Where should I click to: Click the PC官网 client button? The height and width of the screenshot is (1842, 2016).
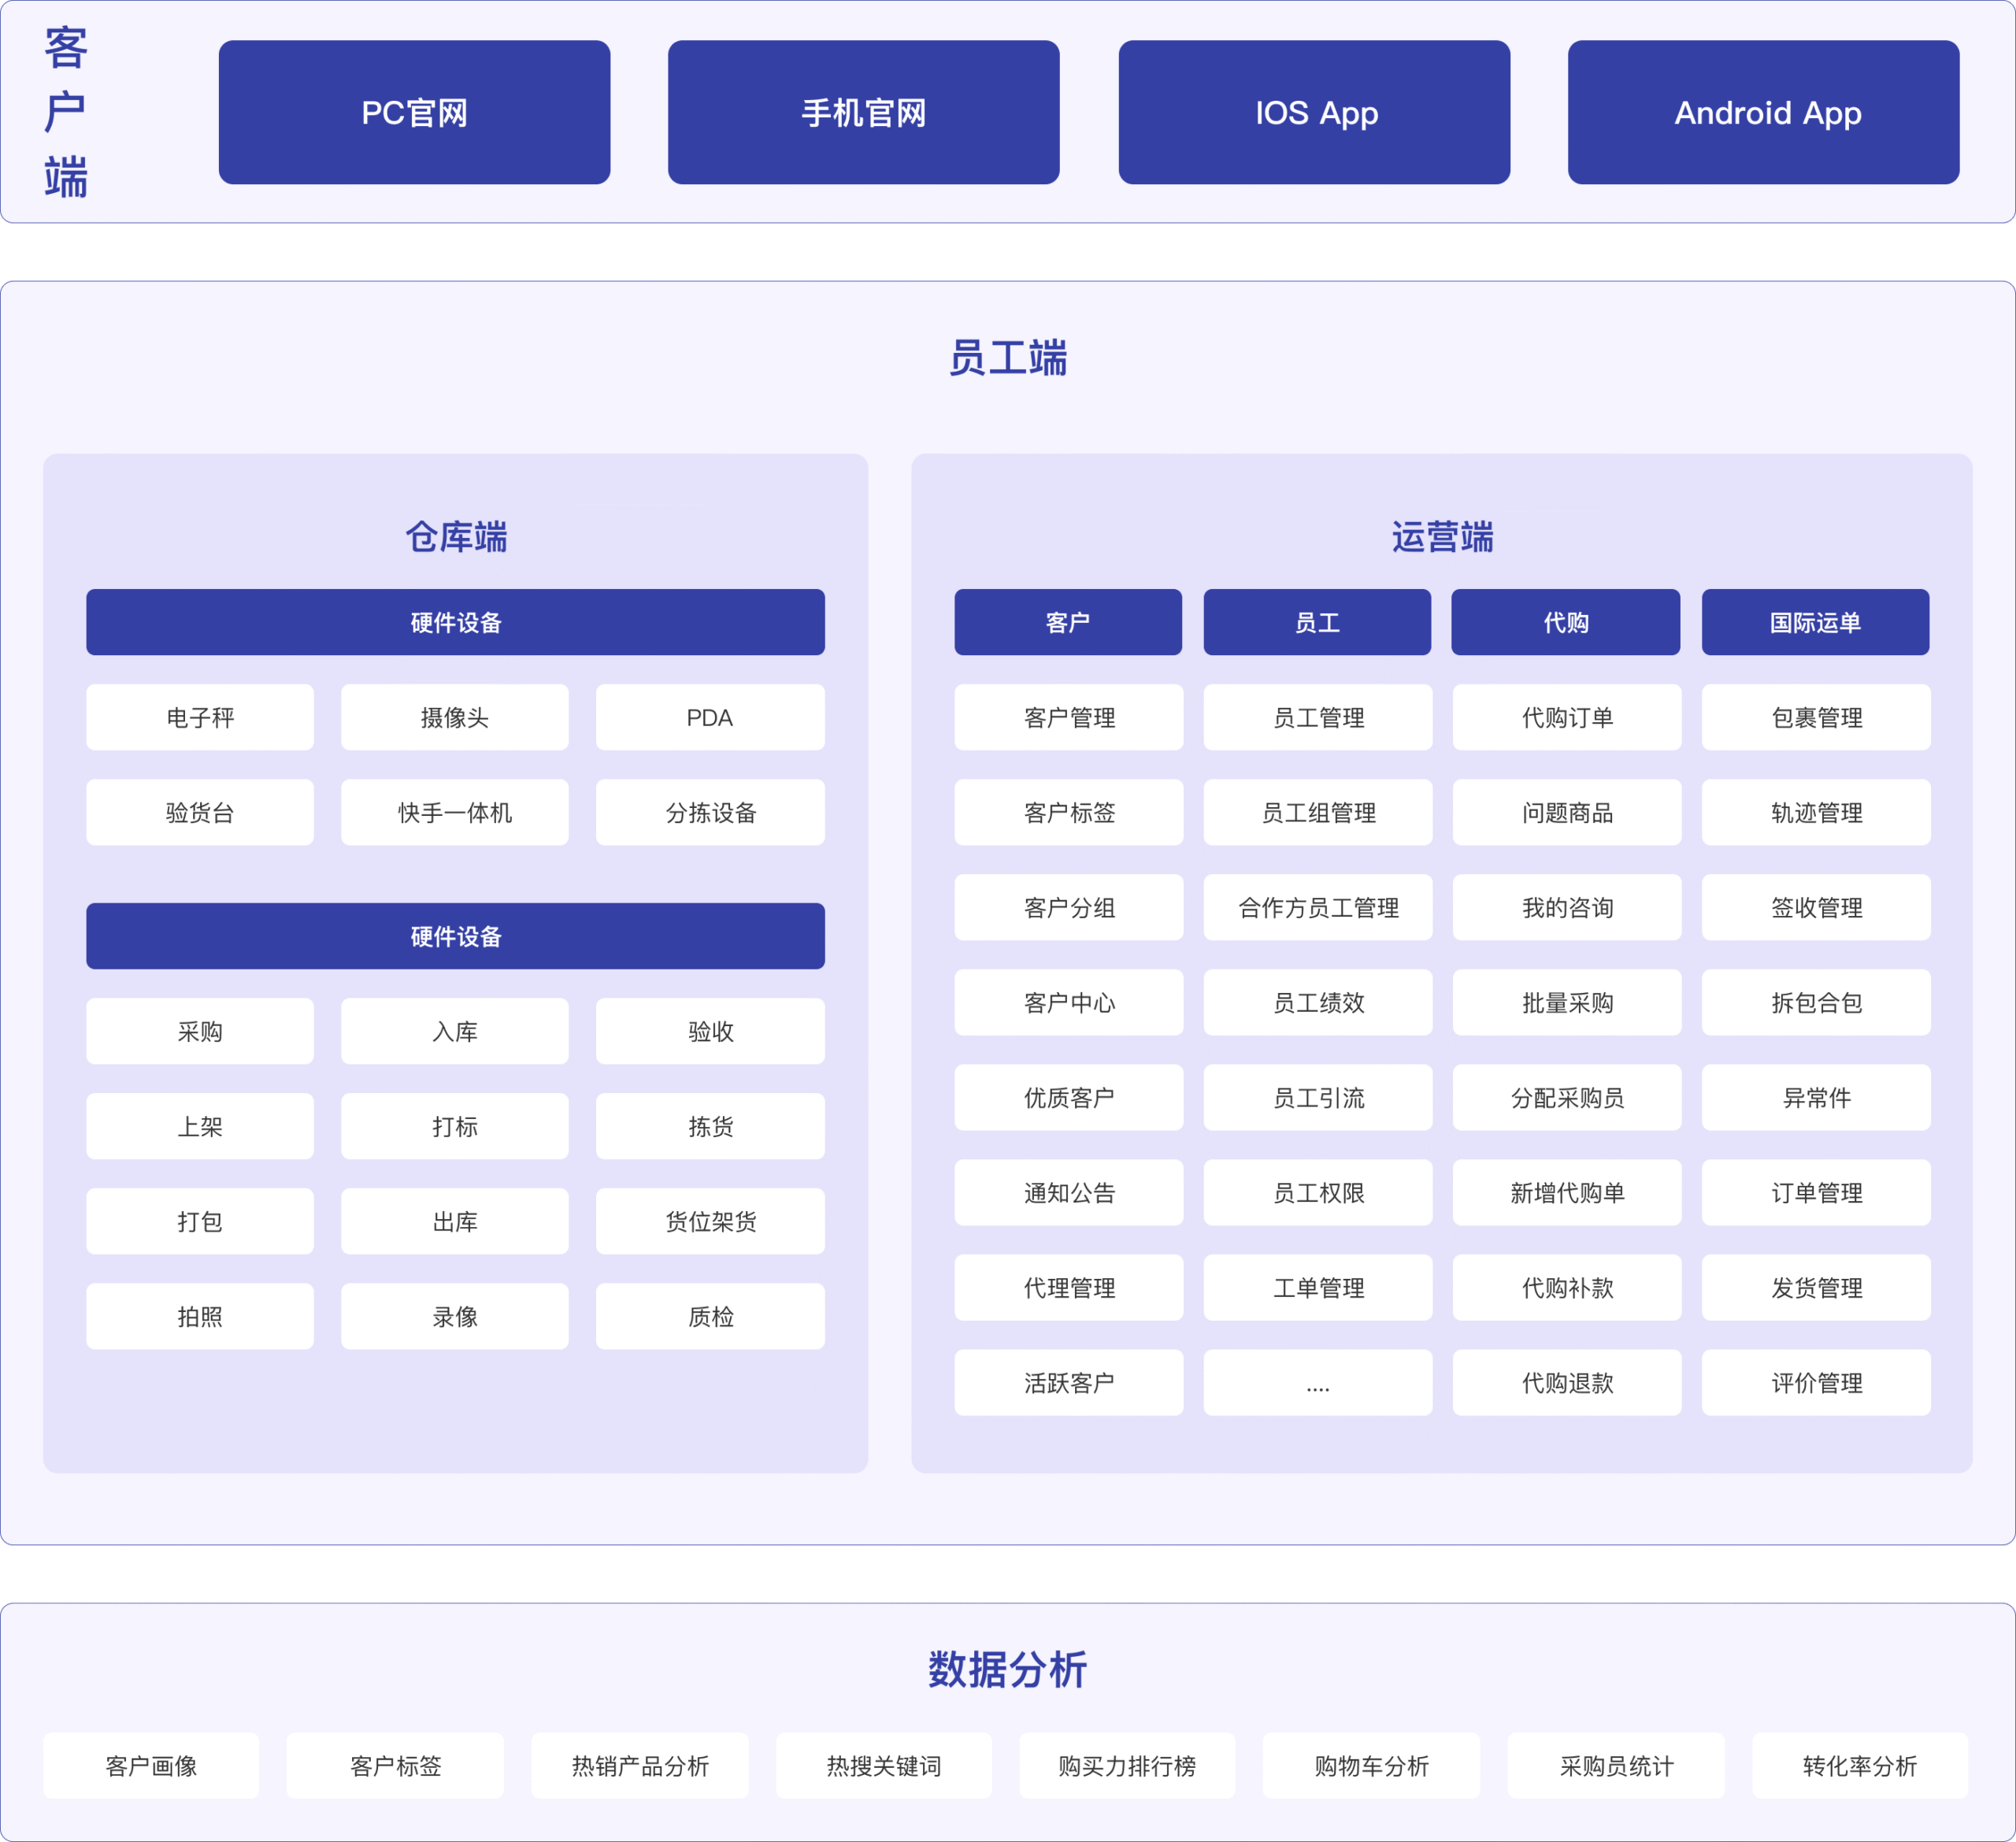(x=414, y=112)
